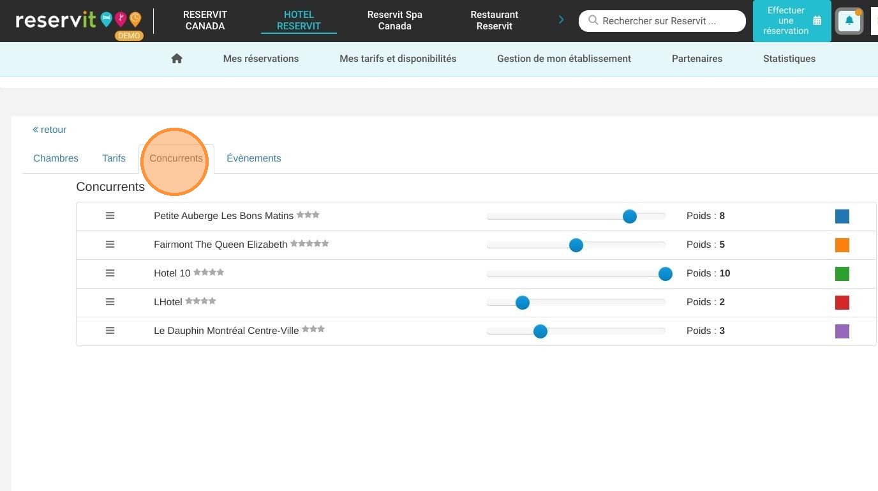Click the Poids : 8 value
Image resolution: width=878 pixels, height=491 pixels.
(x=706, y=216)
